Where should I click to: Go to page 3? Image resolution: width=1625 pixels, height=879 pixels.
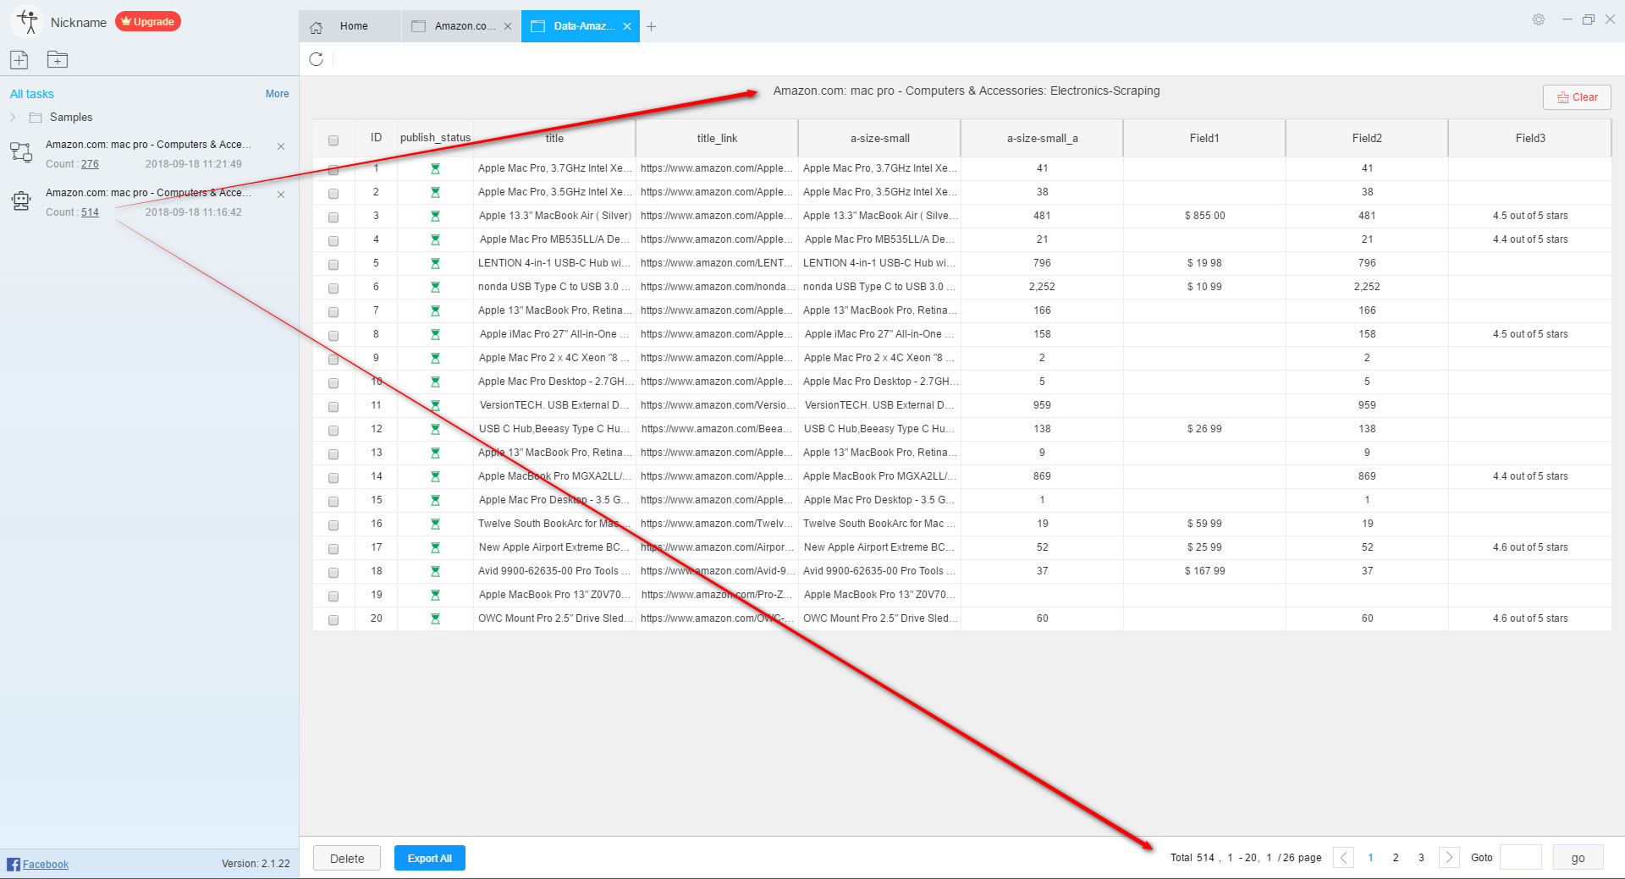coord(1421,858)
